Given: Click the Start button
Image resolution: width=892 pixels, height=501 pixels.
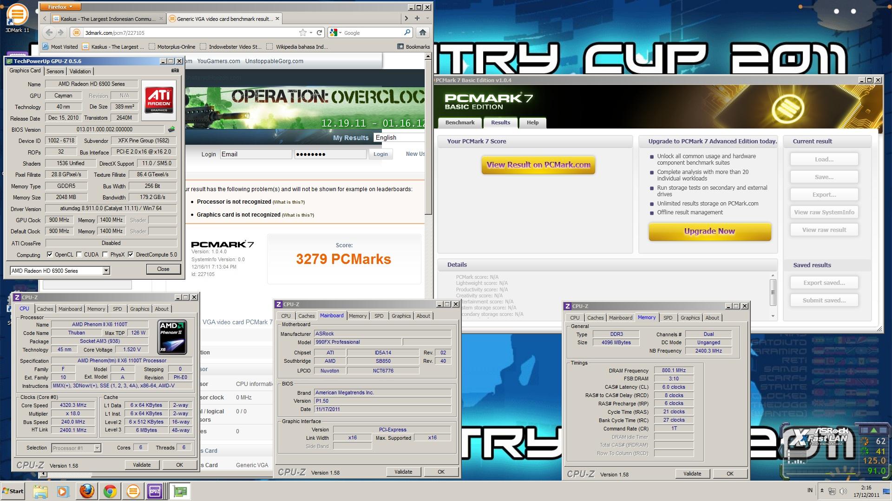Looking at the screenshot, I should (13, 491).
